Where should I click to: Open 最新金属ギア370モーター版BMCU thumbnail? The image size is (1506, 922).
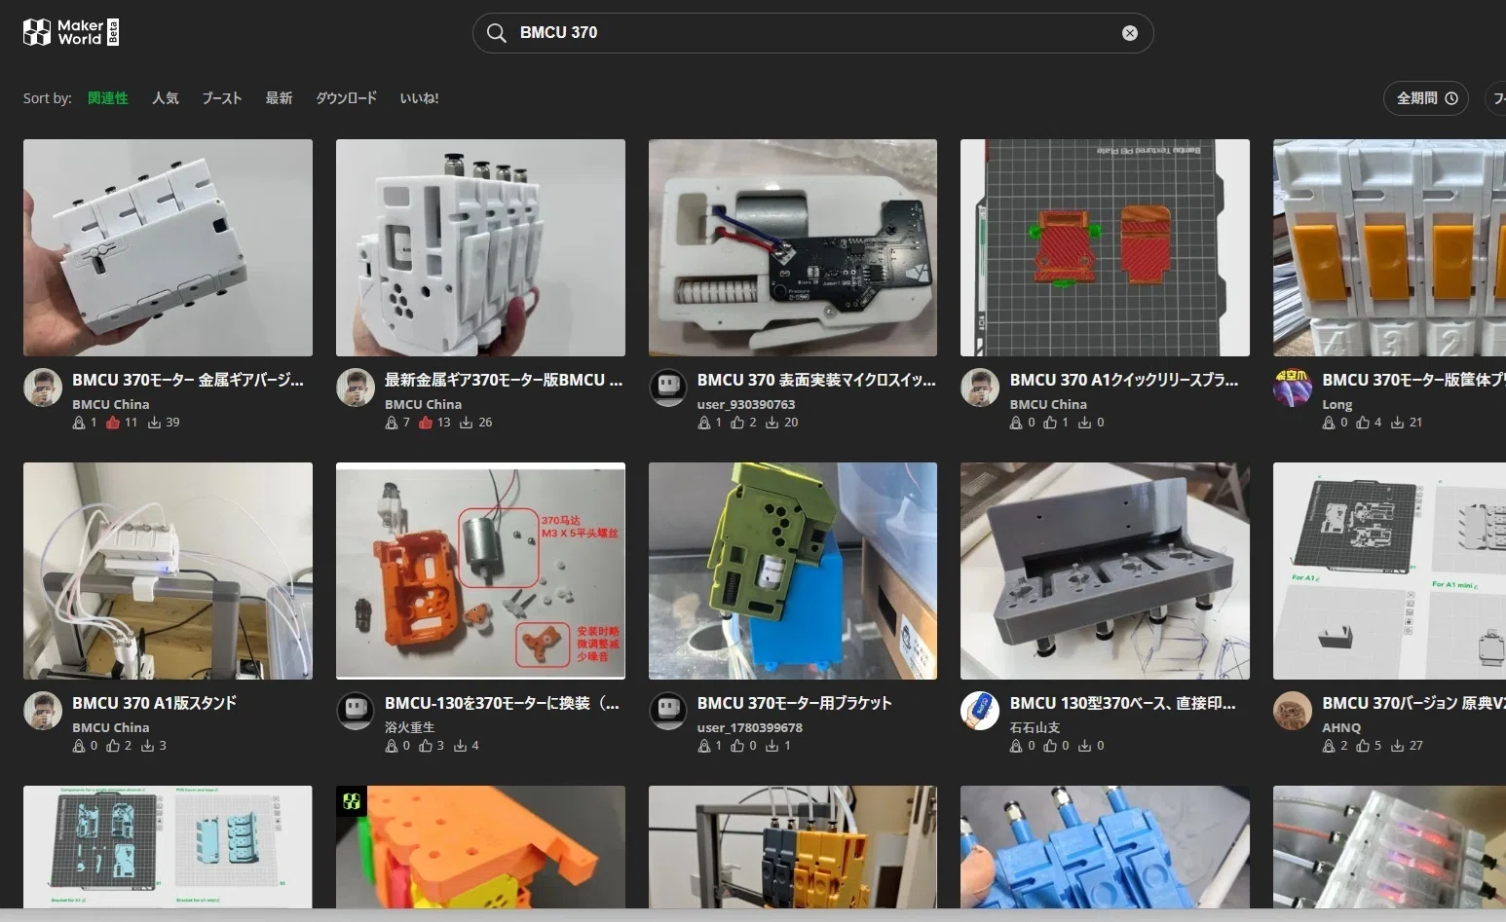click(x=480, y=247)
